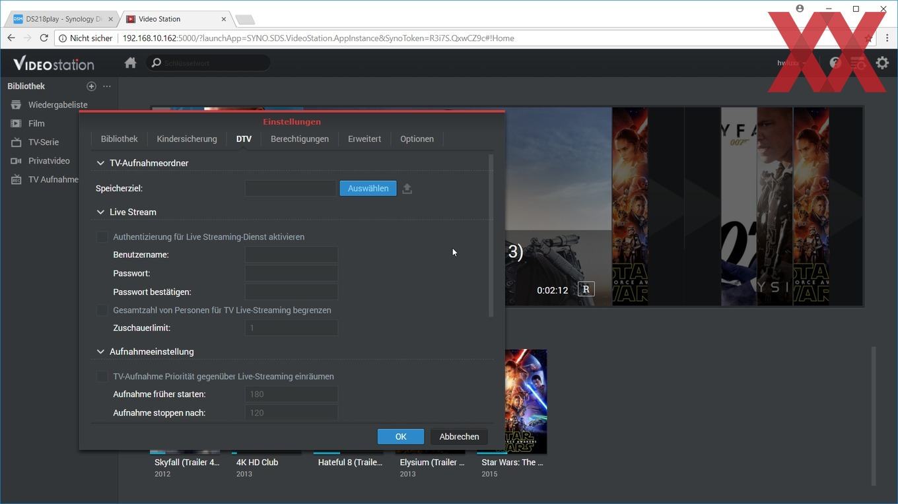This screenshot has width=898, height=504.
Task: Toggle viewer limit for TV Live-Streaming checkbox
Action: pyautogui.click(x=102, y=310)
